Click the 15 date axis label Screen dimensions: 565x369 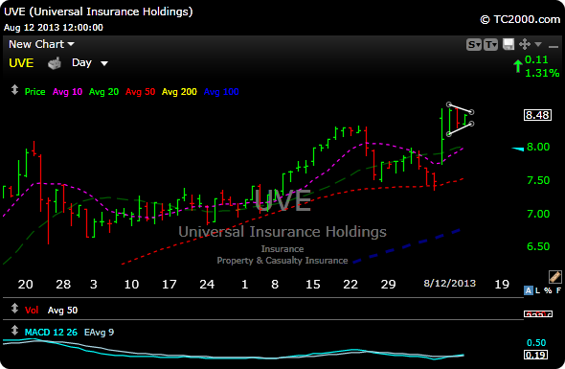tap(313, 285)
